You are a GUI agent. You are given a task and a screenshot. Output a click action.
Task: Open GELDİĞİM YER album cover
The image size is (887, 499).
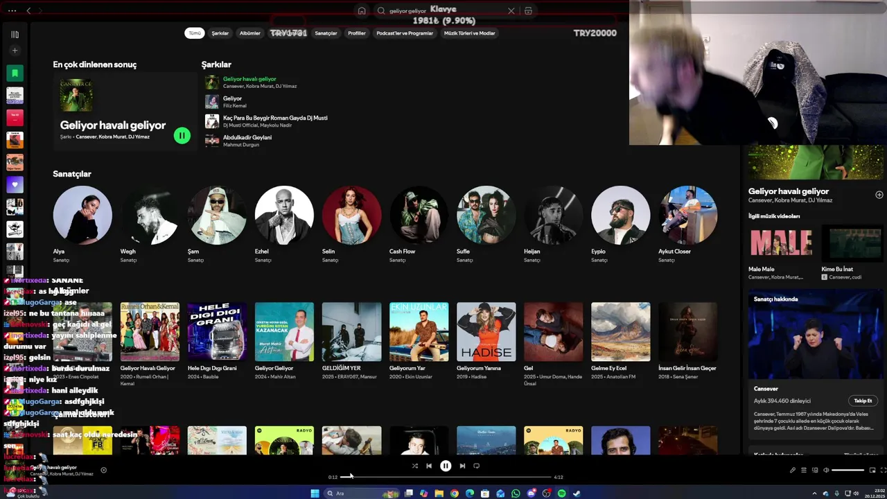pos(351,332)
